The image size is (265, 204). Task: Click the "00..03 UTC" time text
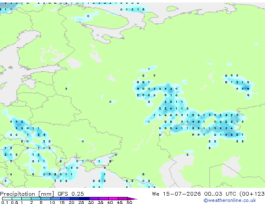pos(220,194)
